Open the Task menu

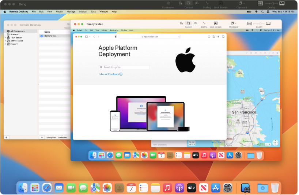pyautogui.click(x=93, y=12)
